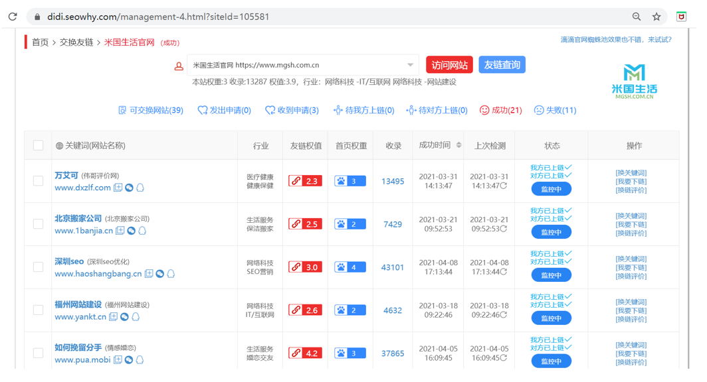This screenshot has height=382, width=707.
Task: Click the padlock site security icon
Action: tap(37, 17)
